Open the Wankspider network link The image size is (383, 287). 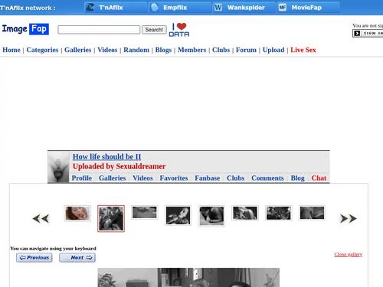(244, 8)
